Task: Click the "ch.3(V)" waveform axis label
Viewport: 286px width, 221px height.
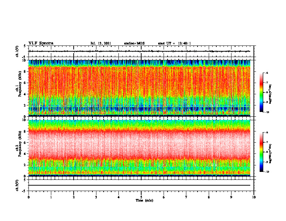Action: [x=17, y=185]
